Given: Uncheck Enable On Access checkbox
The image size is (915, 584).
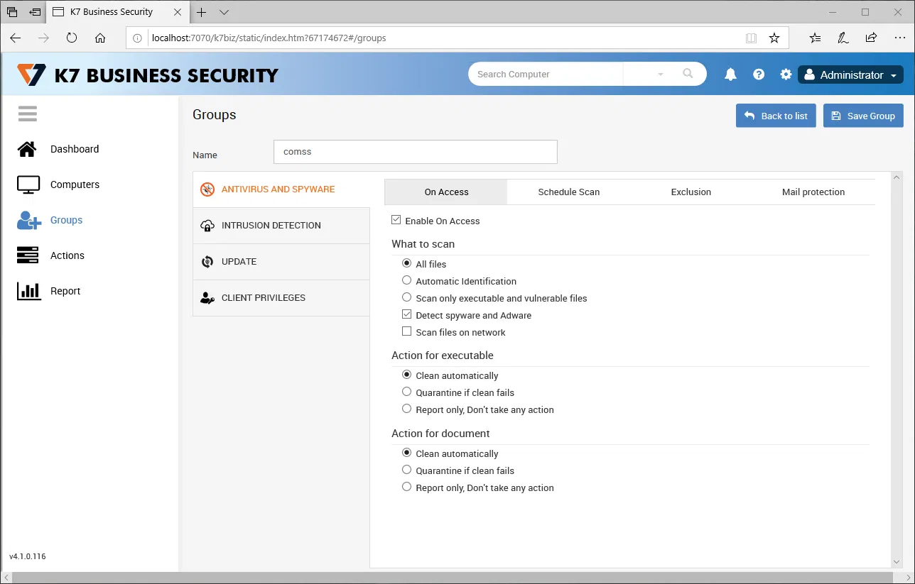Looking at the screenshot, I should (396, 221).
